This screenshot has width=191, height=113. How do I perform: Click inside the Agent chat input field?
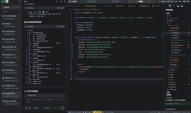(x=45, y=101)
